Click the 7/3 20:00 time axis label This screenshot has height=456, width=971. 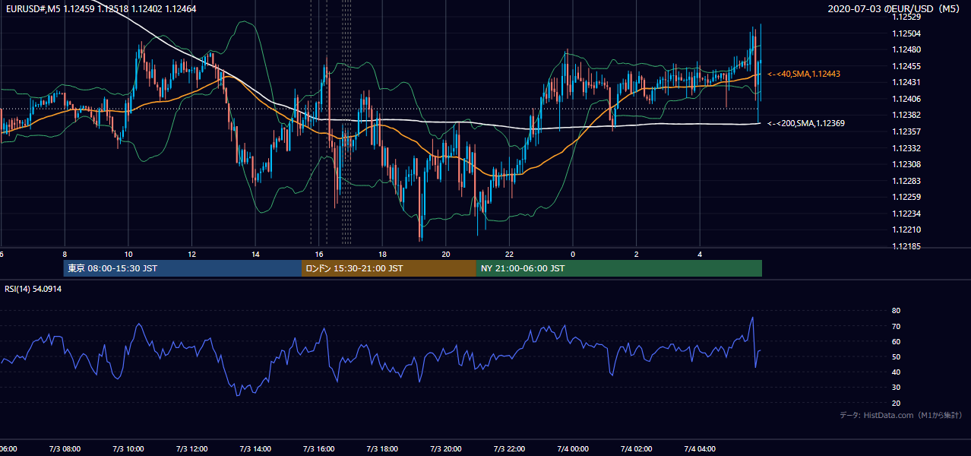(446, 449)
